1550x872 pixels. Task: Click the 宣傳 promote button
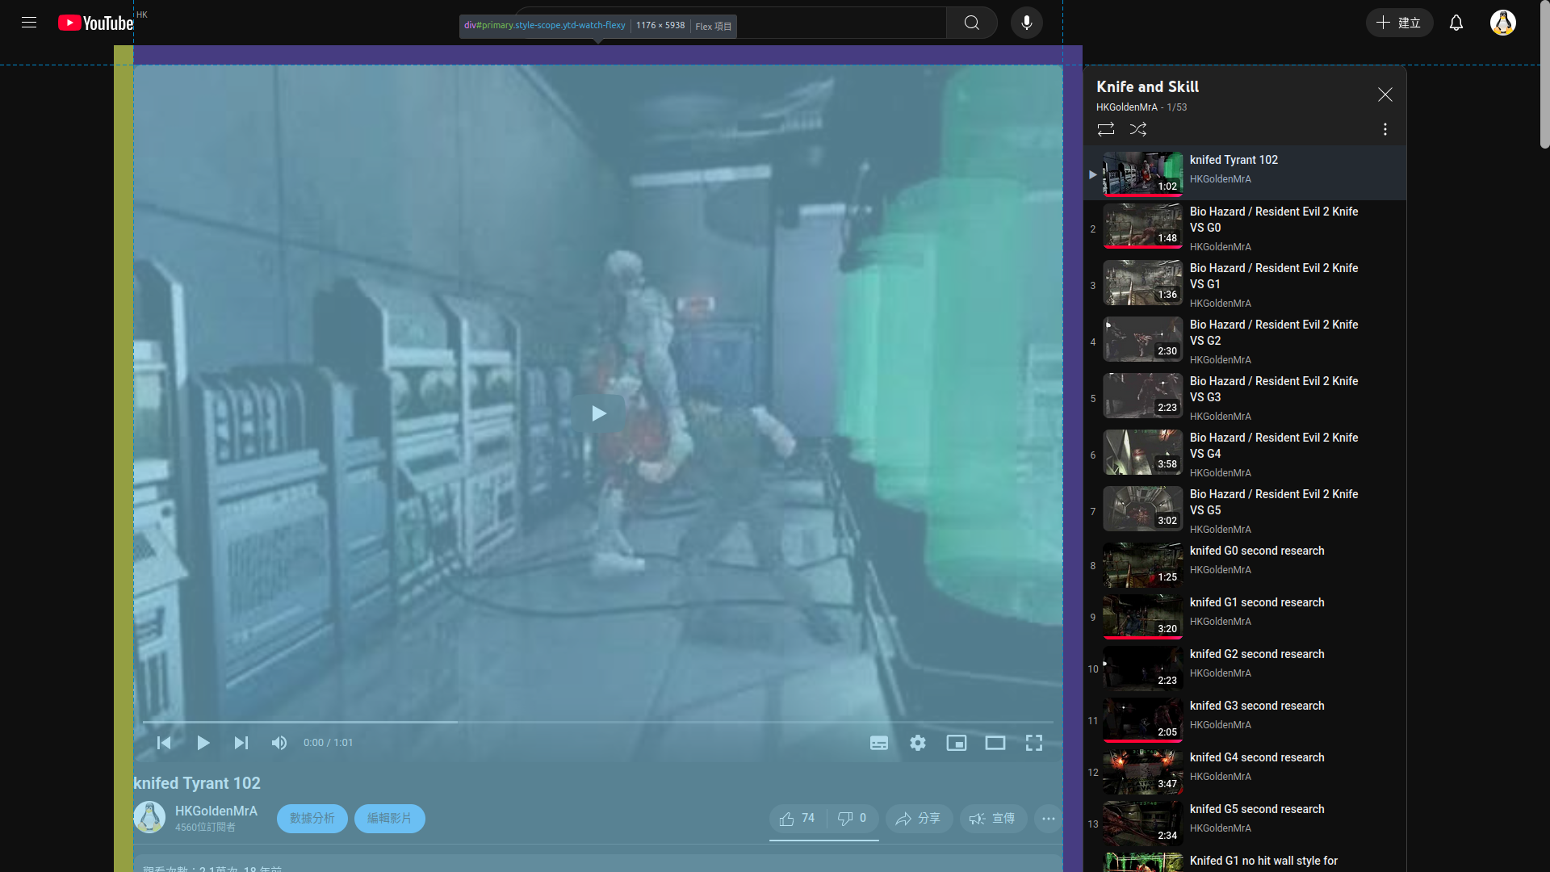(993, 819)
